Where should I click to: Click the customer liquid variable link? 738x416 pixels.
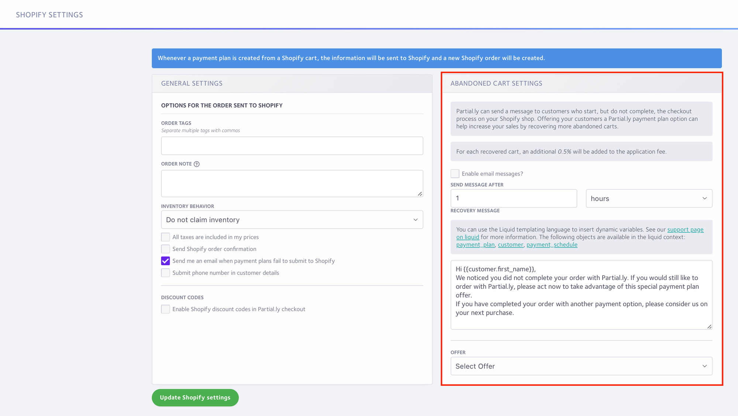click(510, 244)
